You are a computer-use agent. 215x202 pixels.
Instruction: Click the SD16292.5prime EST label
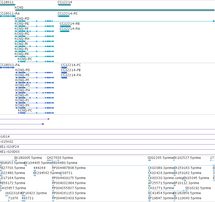pos(198,188)
